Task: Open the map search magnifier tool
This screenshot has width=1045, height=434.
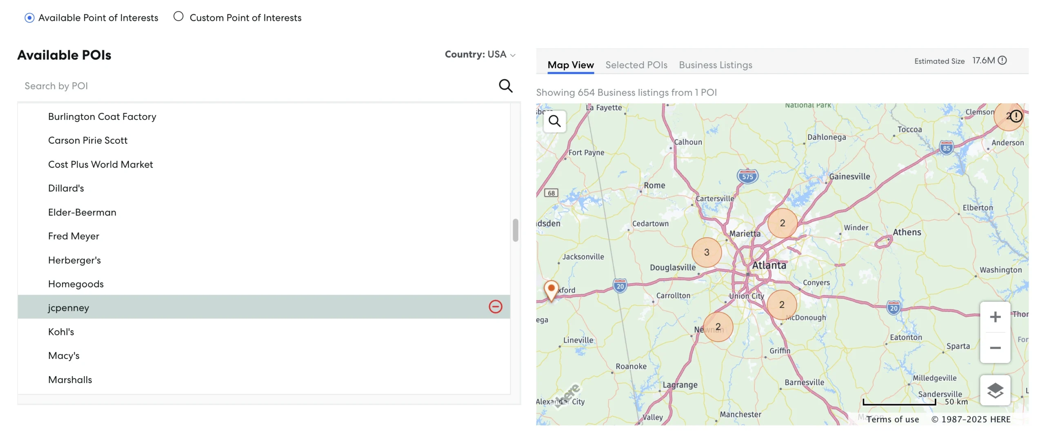Action: 554,121
